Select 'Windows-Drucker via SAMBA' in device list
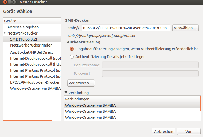This screenshot has height=137, width=203. 35,88
